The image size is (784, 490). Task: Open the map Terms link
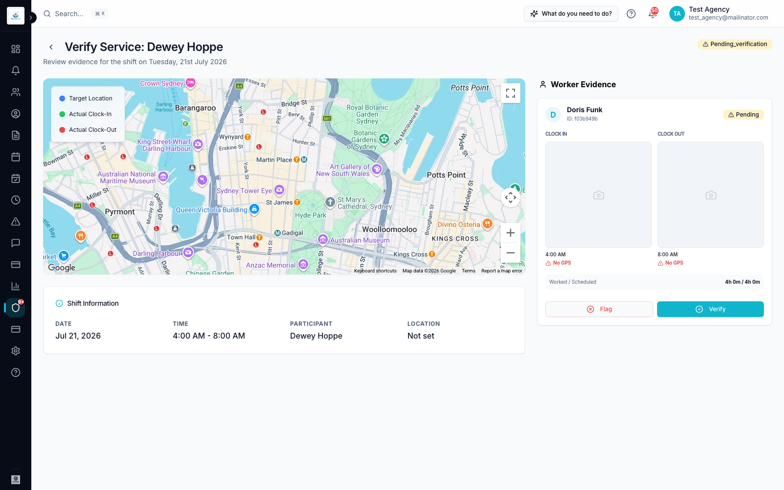click(468, 271)
